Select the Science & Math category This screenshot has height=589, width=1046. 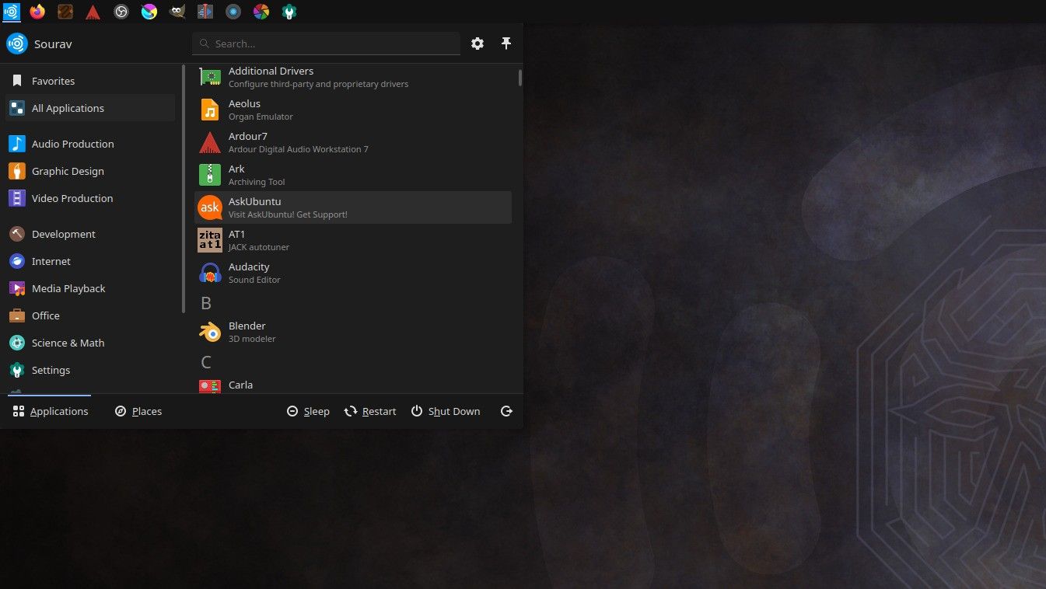(68, 343)
